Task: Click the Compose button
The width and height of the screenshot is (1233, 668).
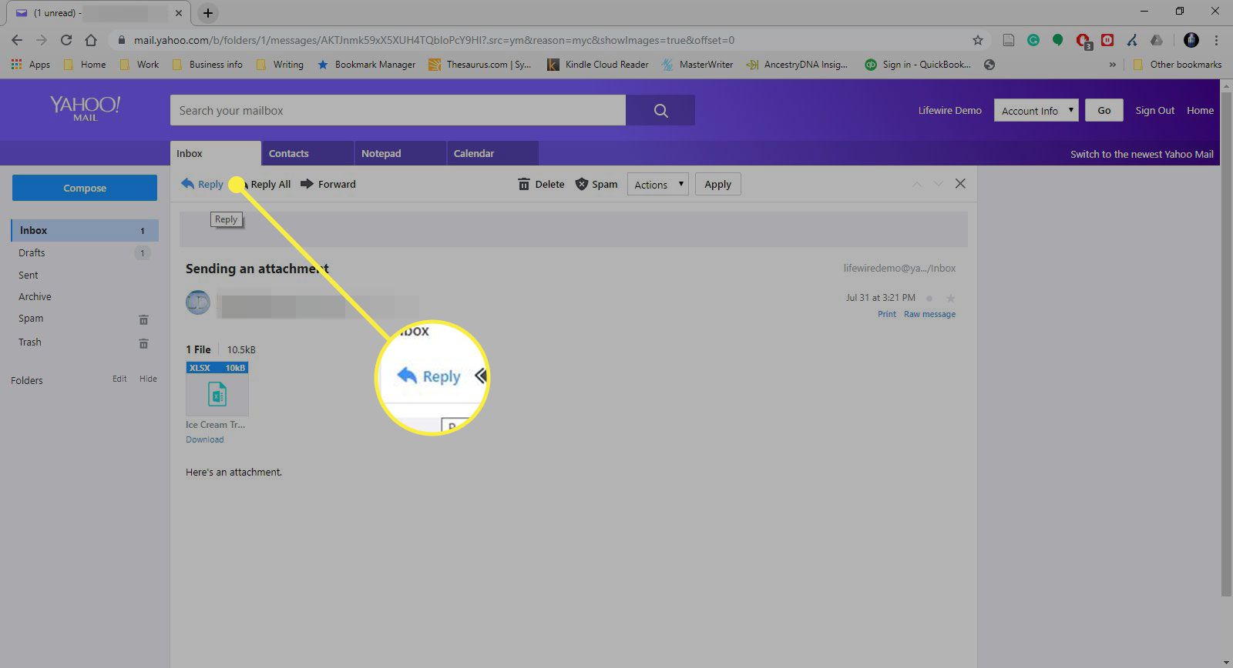Action: pos(85,188)
